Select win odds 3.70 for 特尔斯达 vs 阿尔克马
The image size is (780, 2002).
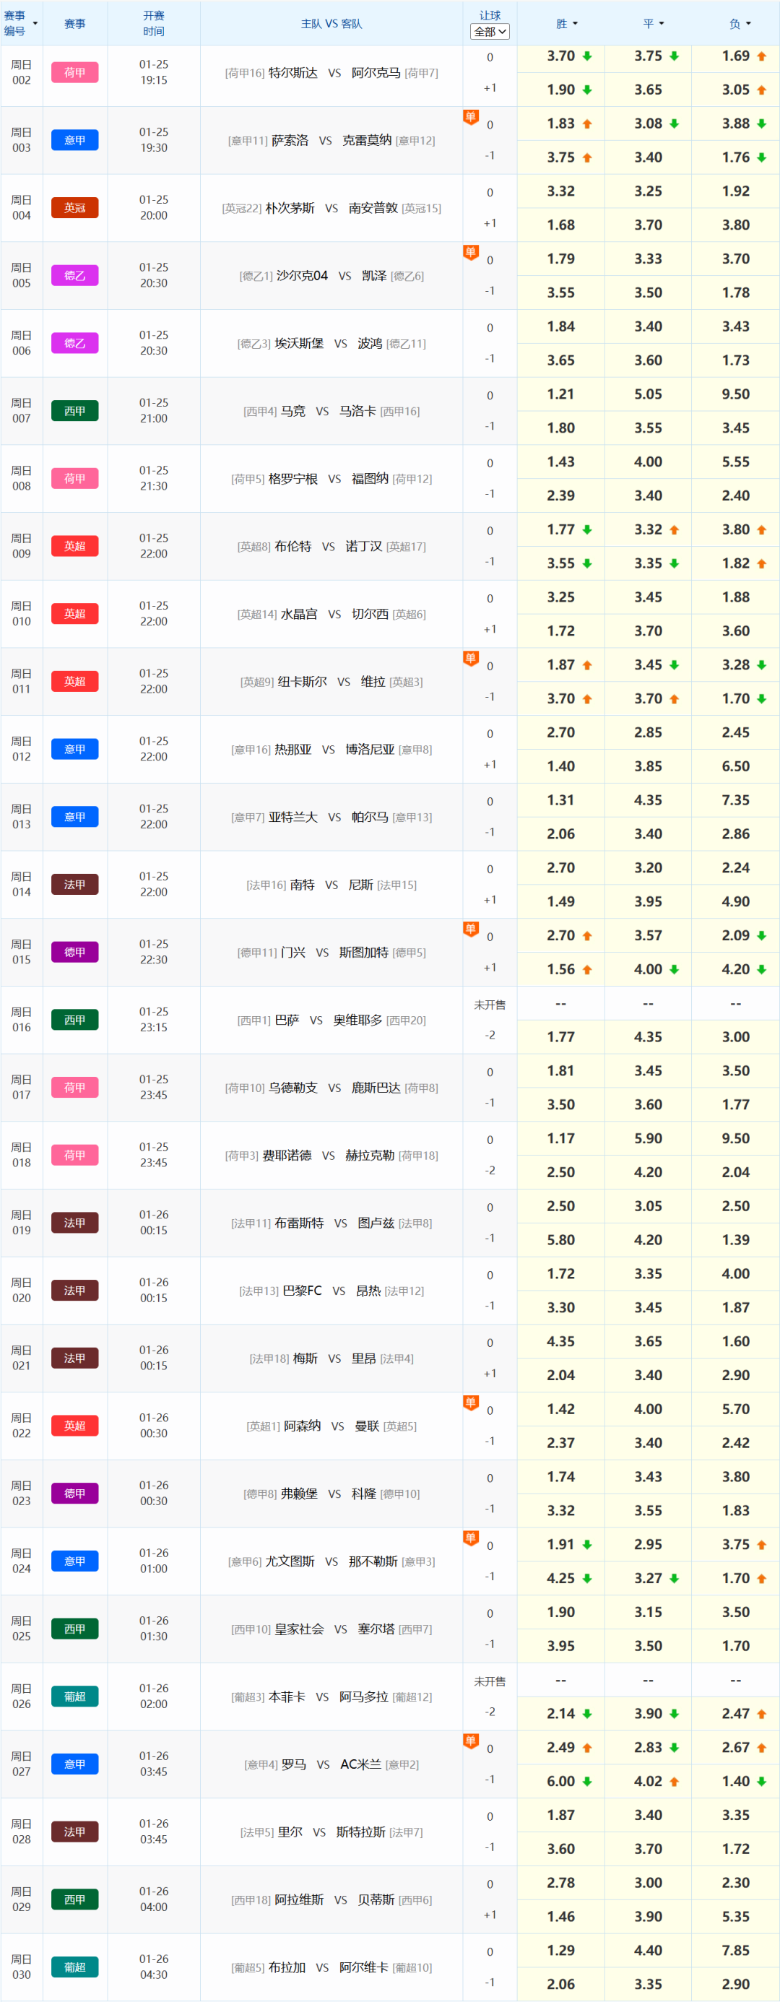561,56
